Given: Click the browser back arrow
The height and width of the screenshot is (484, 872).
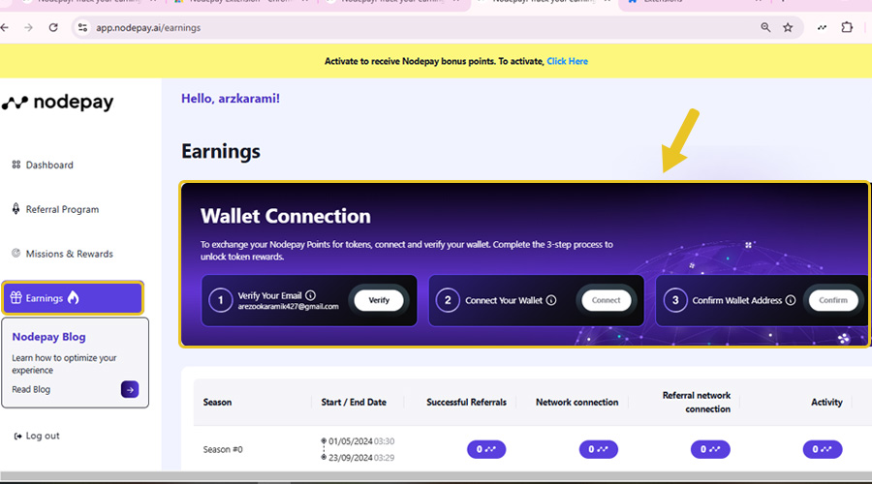Looking at the screenshot, I should click(5, 27).
